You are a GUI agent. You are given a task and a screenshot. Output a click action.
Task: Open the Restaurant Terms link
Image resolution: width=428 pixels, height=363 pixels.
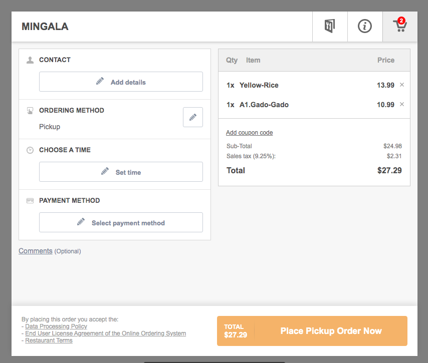point(49,340)
